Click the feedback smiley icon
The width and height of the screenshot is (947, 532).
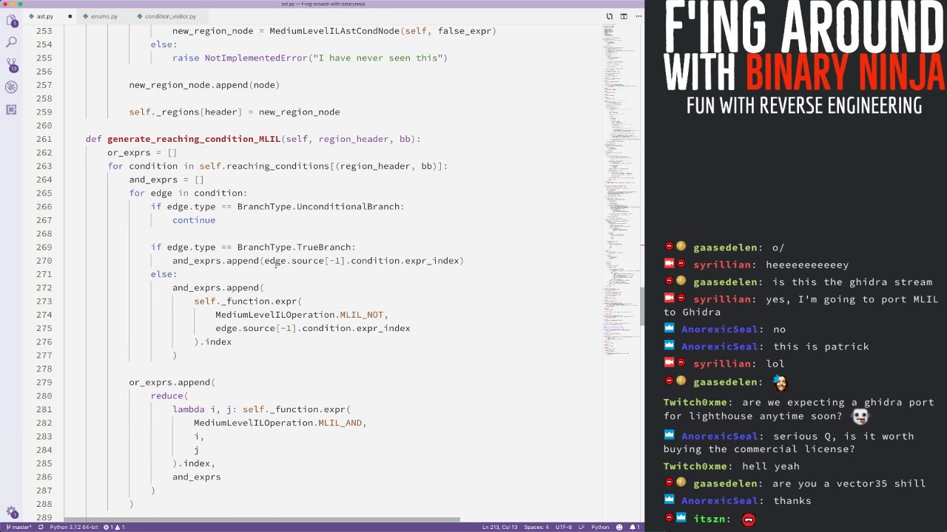[x=620, y=527]
